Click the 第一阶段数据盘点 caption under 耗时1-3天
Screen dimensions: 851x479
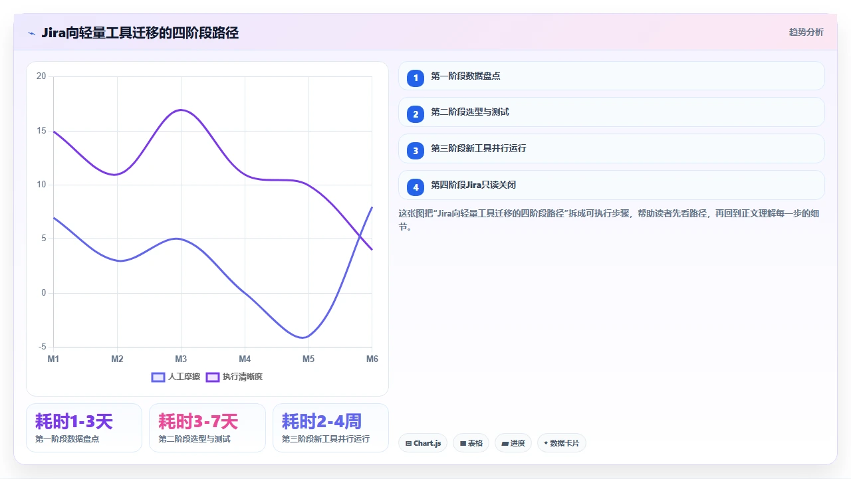coord(67,439)
